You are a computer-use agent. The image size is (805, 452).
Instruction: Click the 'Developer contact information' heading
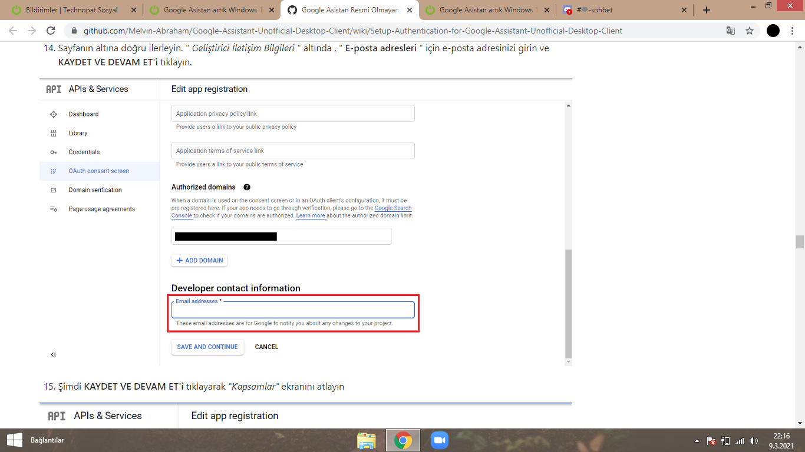(x=236, y=288)
